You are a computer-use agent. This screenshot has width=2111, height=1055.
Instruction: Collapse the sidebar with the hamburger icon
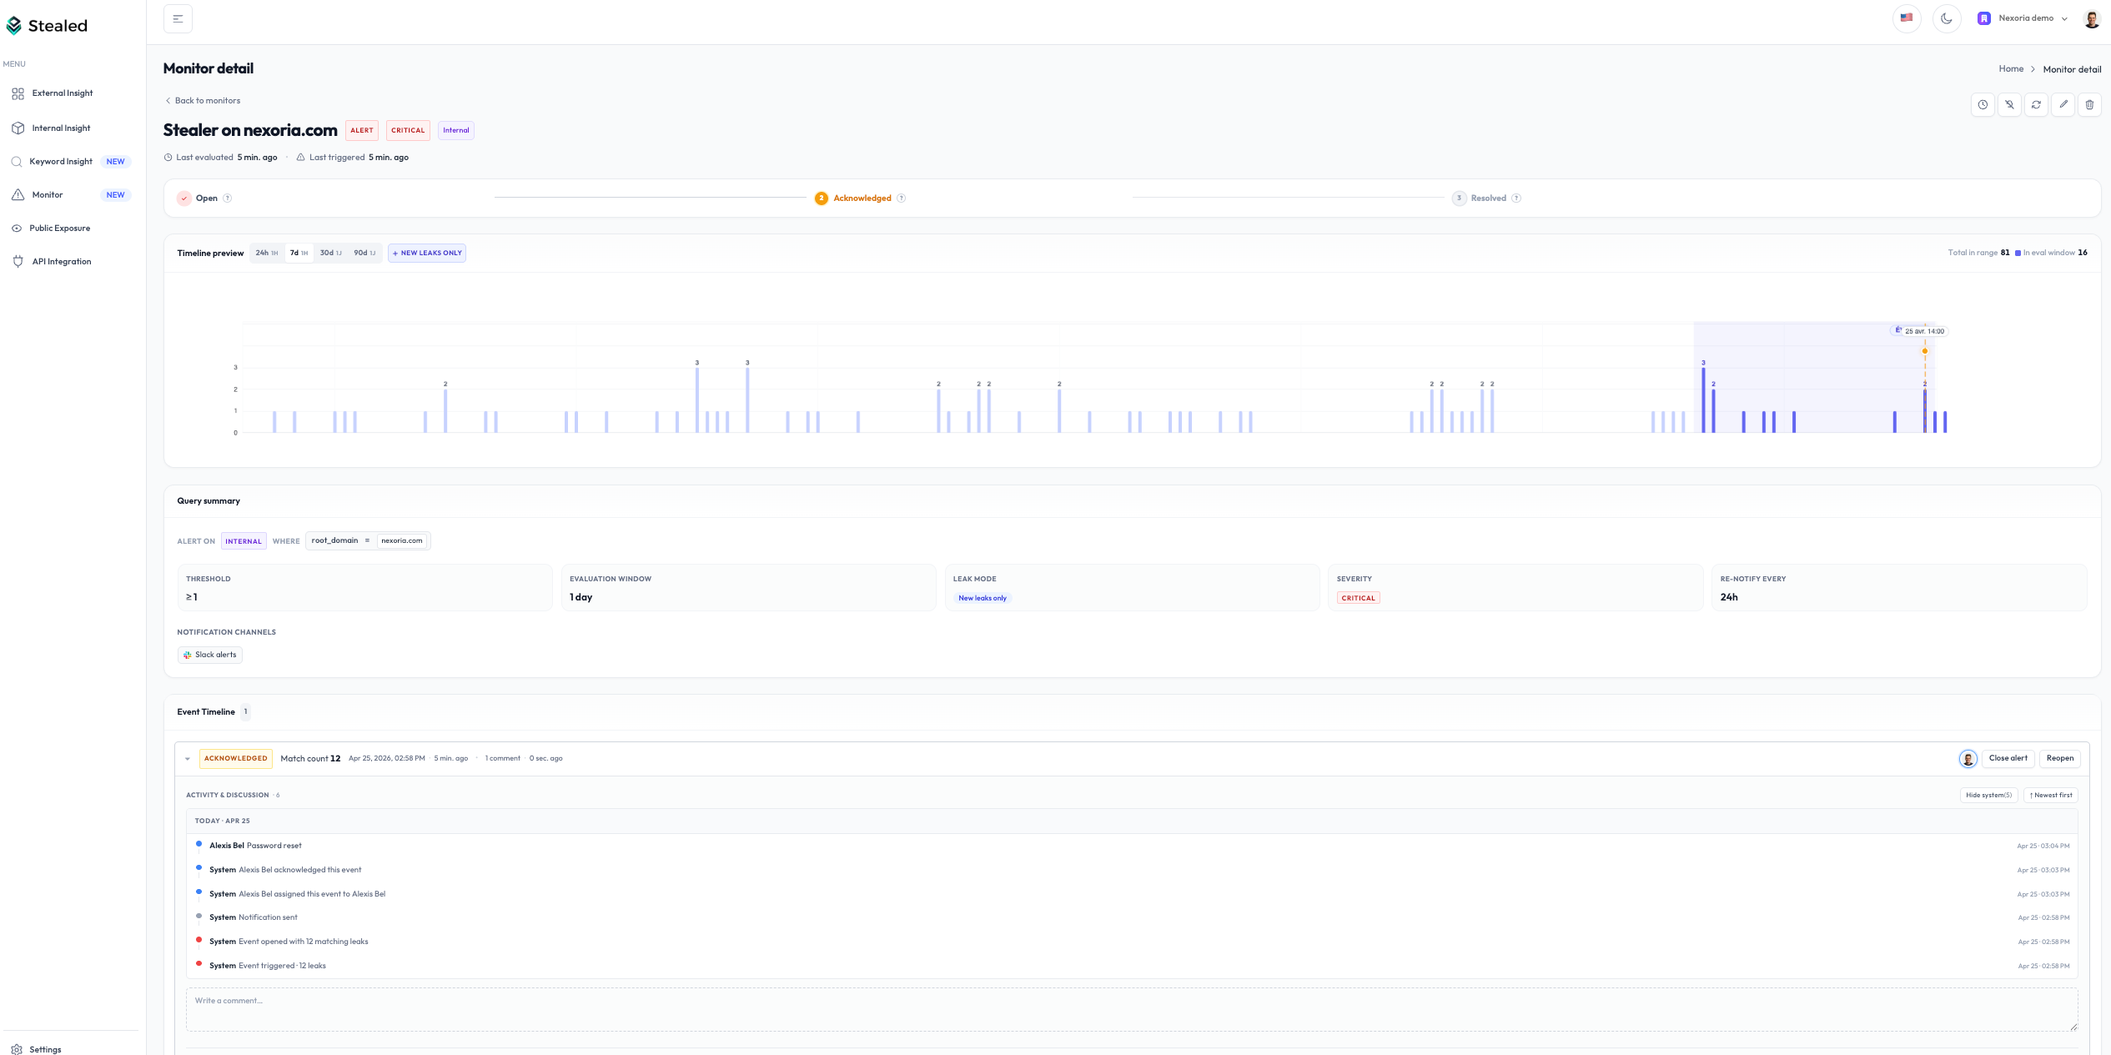pos(178,18)
